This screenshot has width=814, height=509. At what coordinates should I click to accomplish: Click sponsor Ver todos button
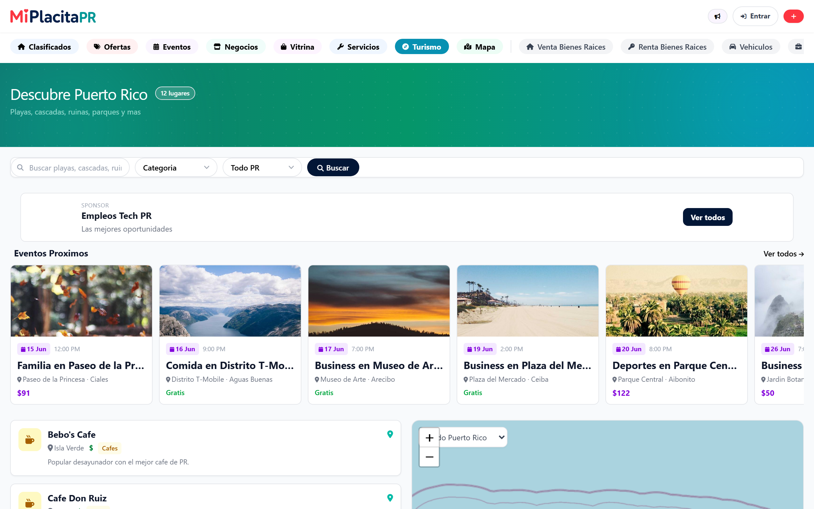[x=707, y=217]
